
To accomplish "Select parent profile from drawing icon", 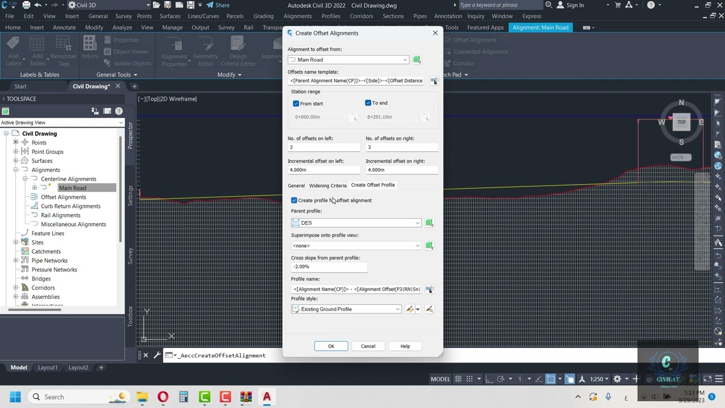I will 429,223.
